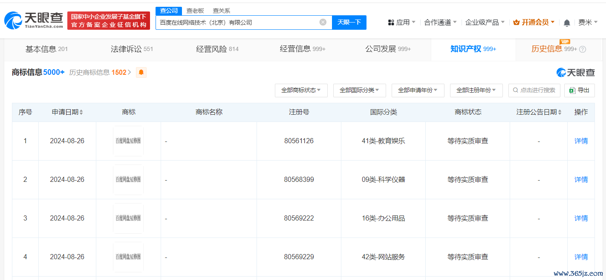
Task: Click the help question mark by 历史信息
Action: pos(583,49)
